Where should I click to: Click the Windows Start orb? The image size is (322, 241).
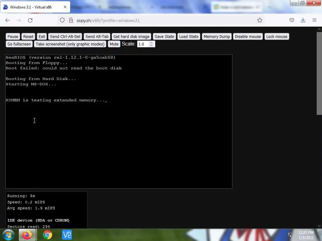(8, 235)
